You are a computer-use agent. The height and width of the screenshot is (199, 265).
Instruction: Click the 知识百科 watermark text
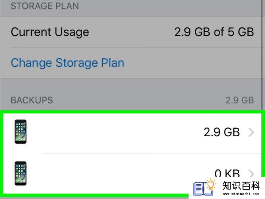point(241,186)
